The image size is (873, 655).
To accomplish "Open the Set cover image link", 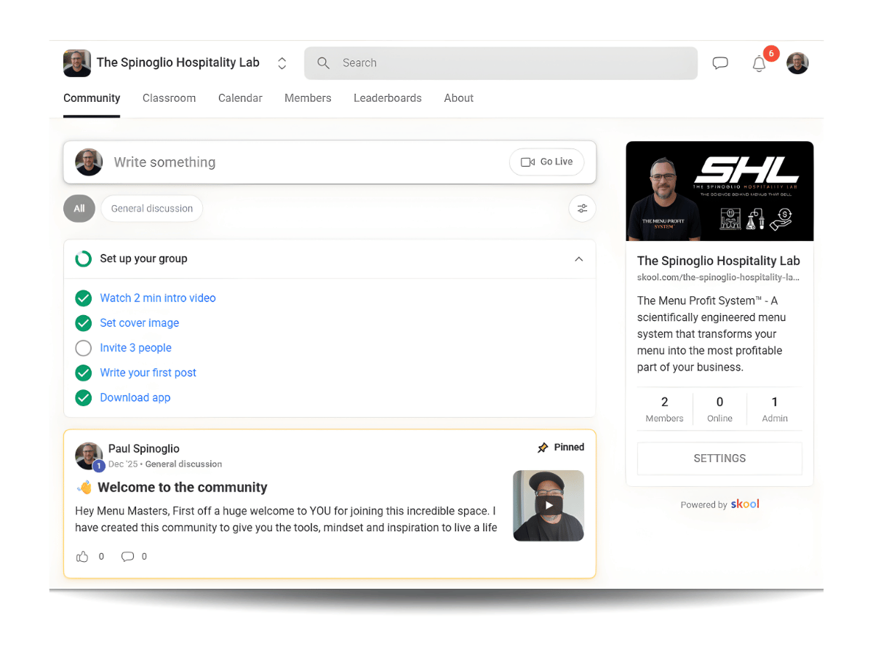I will (x=140, y=323).
